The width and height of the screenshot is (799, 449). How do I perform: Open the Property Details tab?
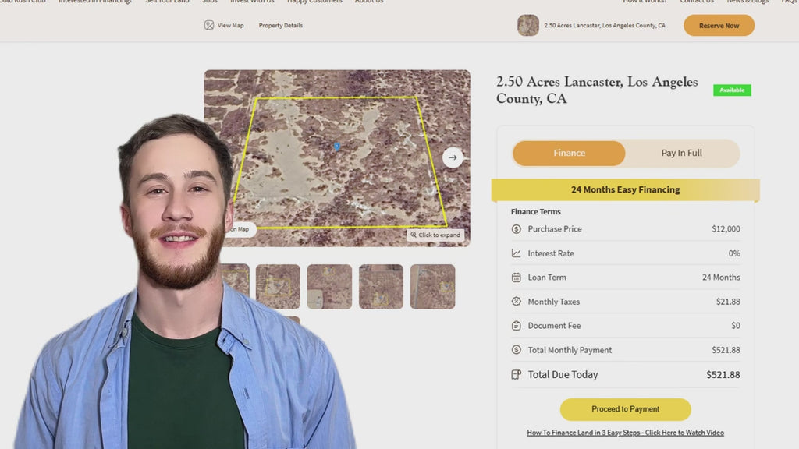pyautogui.click(x=280, y=26)
